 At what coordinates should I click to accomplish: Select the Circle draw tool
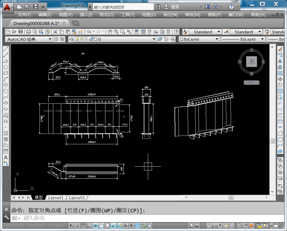pyautogui.click(x=6, y=85)
